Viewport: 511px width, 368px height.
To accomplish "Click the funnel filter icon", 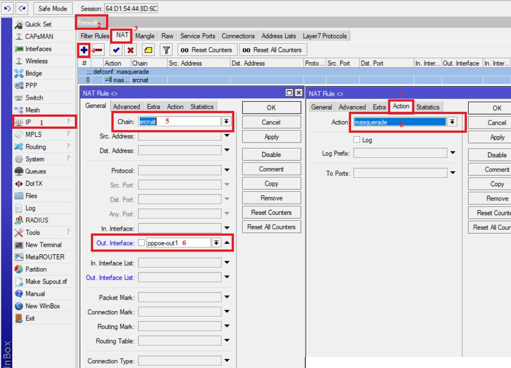I will coord(166,50).
